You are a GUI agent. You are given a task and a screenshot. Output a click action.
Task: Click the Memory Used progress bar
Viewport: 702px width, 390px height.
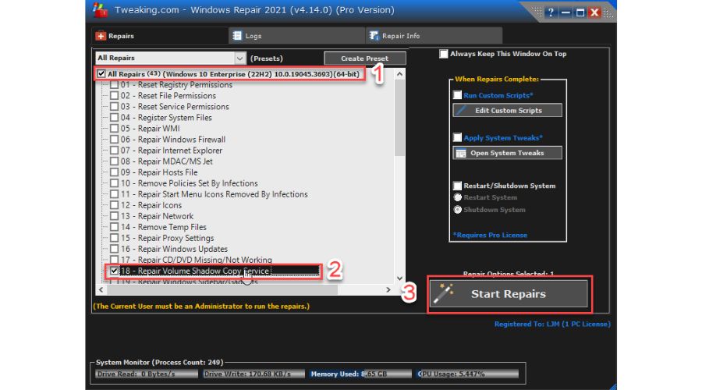coord(360,374)
